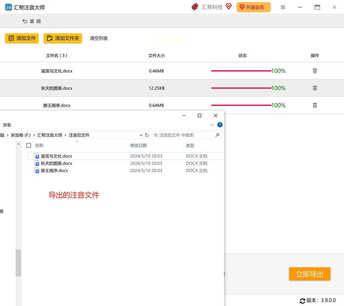The height and width of the screenshot is (306, 344).
Task: Toggle the select-all checkbox beside 名称
Action: click(x=29, y=145)
